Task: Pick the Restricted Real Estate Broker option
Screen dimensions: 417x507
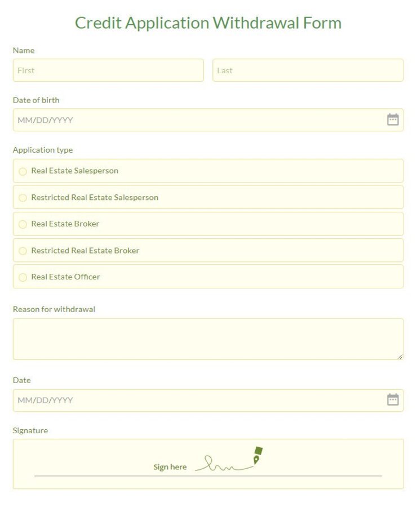Action: (23, 251)
